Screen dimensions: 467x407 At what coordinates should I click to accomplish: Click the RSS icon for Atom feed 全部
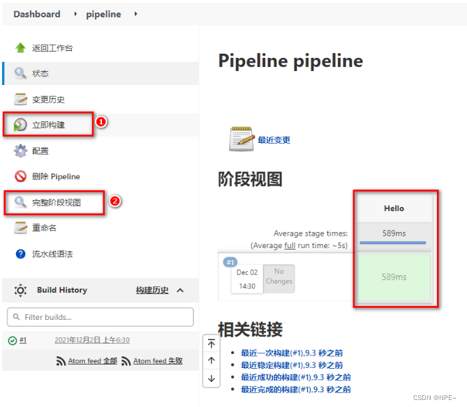coord(61,361)
